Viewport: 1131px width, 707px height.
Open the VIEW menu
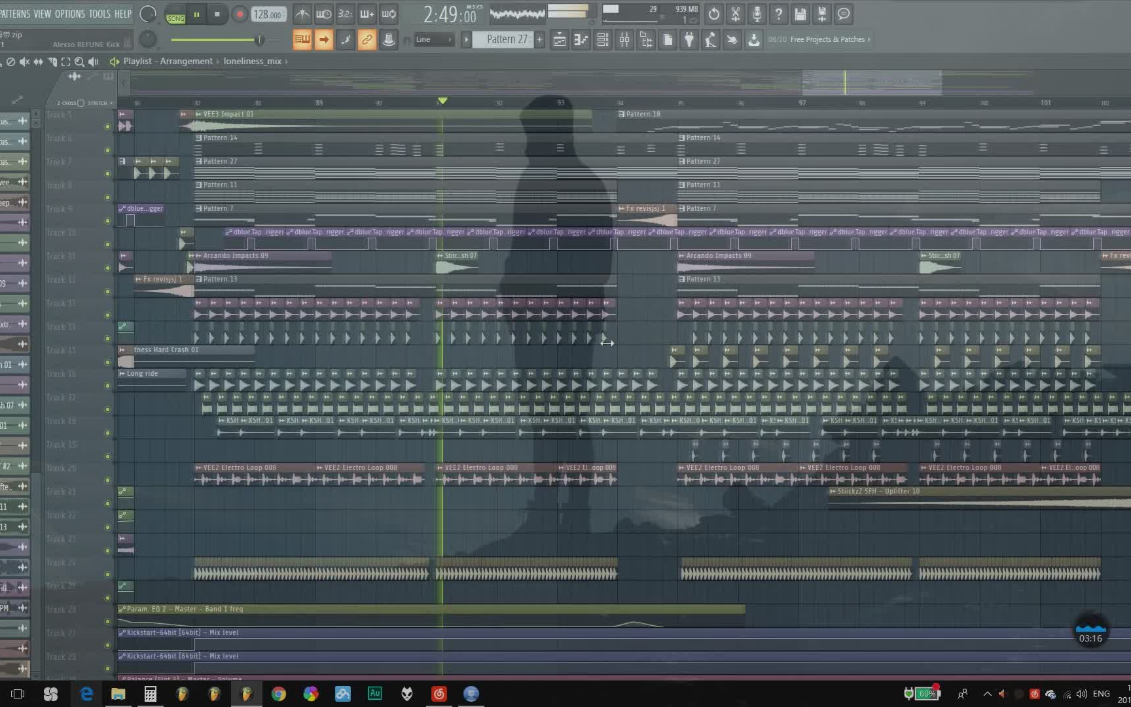[x=43, y=14]
